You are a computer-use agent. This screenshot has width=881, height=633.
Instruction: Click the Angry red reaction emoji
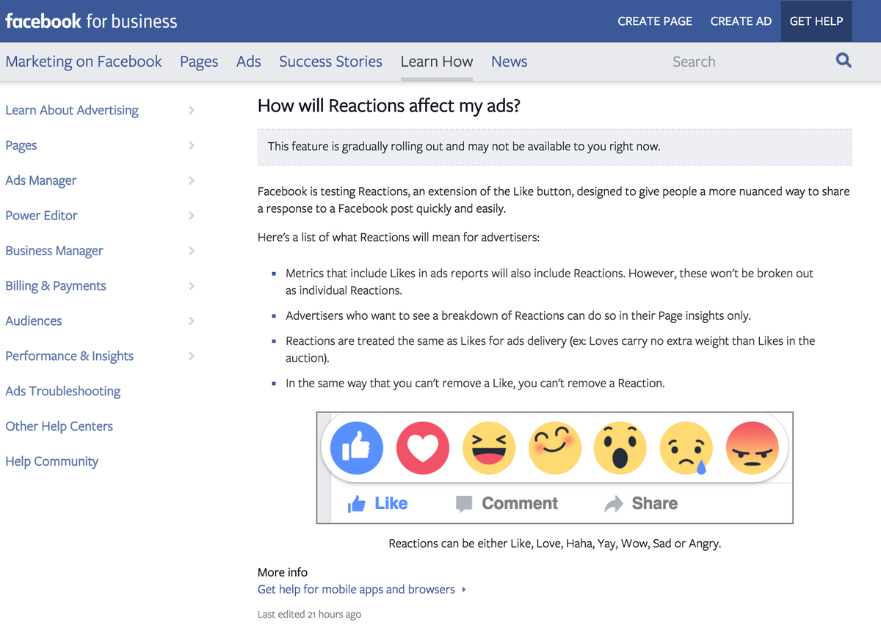click(752, 448)
